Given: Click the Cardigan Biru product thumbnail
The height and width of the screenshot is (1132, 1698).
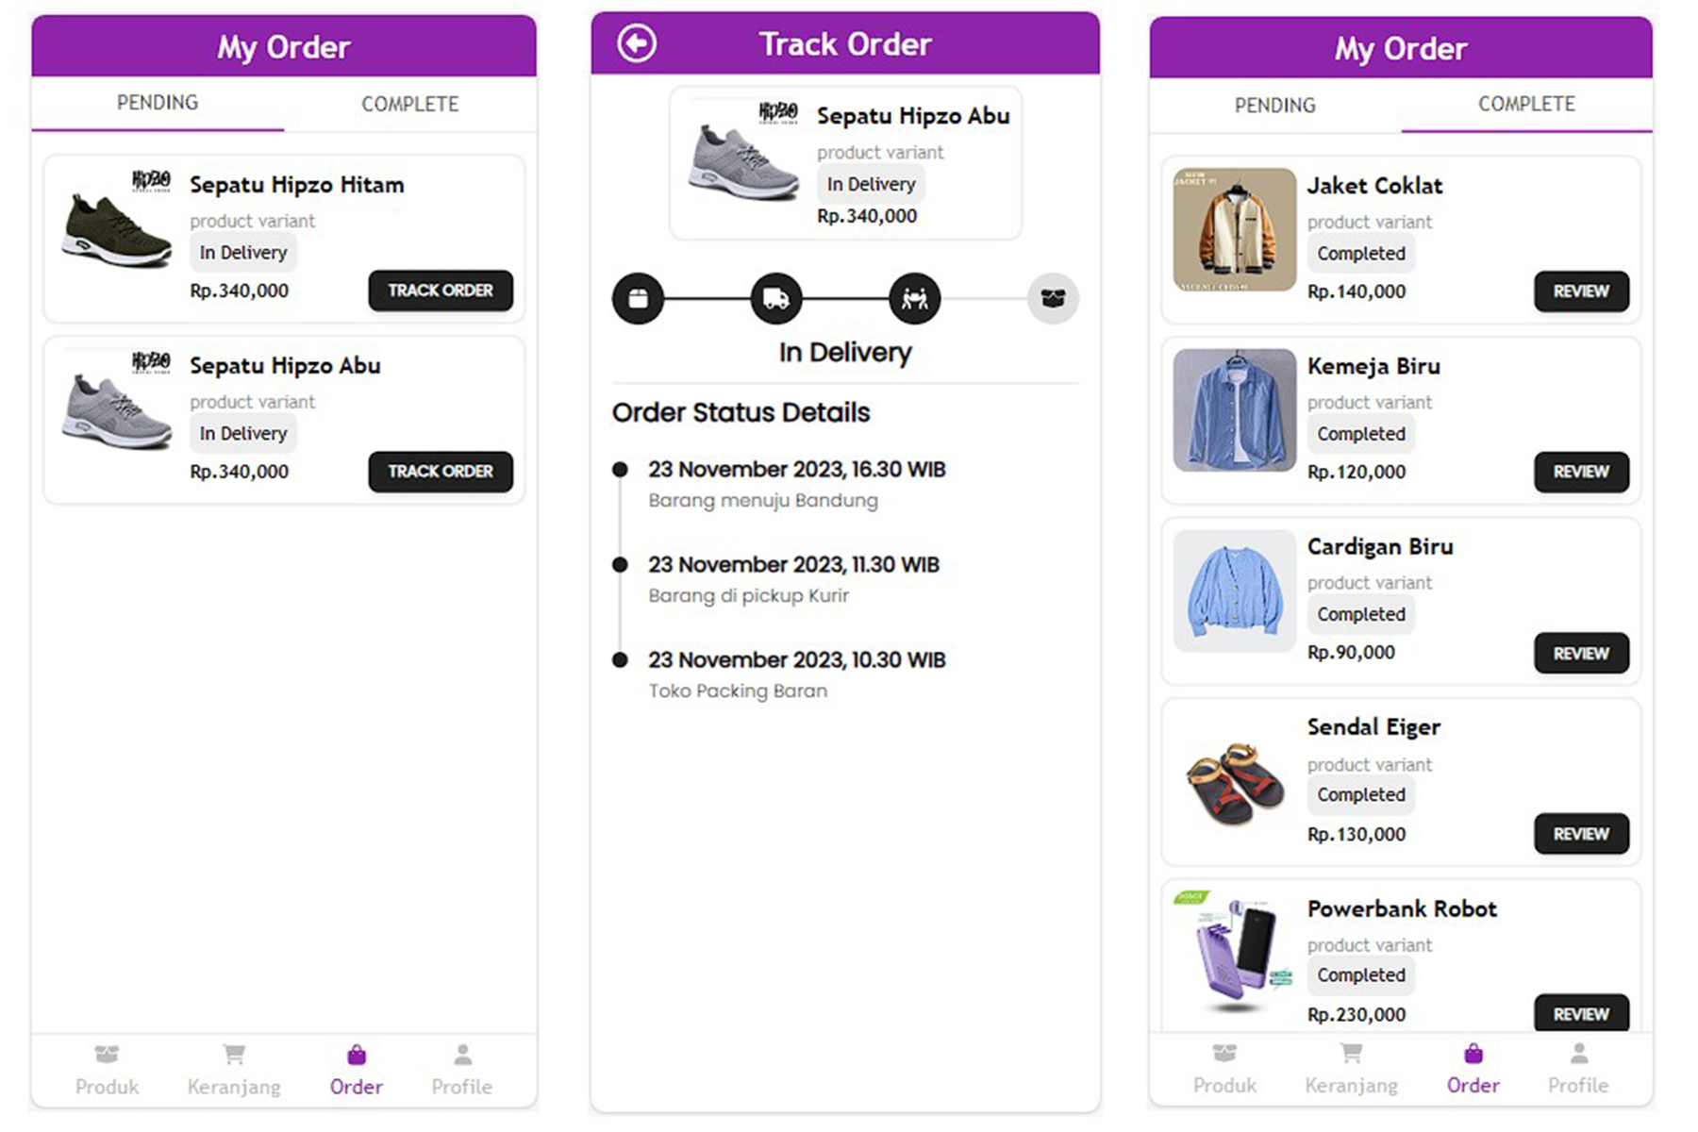Looking at the screenshot, I should pos(1235,591).
